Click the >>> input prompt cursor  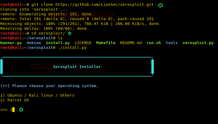(x=13, y=110)
